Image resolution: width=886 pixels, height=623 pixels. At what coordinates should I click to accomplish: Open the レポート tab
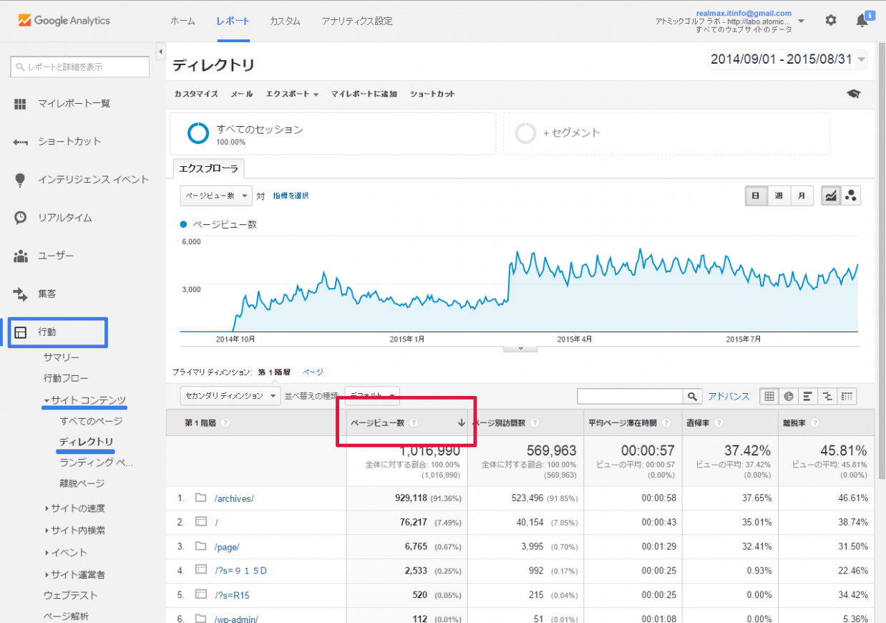tap(233, 21)
